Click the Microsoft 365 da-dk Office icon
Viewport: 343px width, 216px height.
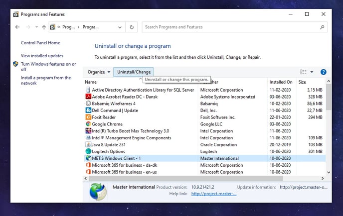(x=88, y=165)
